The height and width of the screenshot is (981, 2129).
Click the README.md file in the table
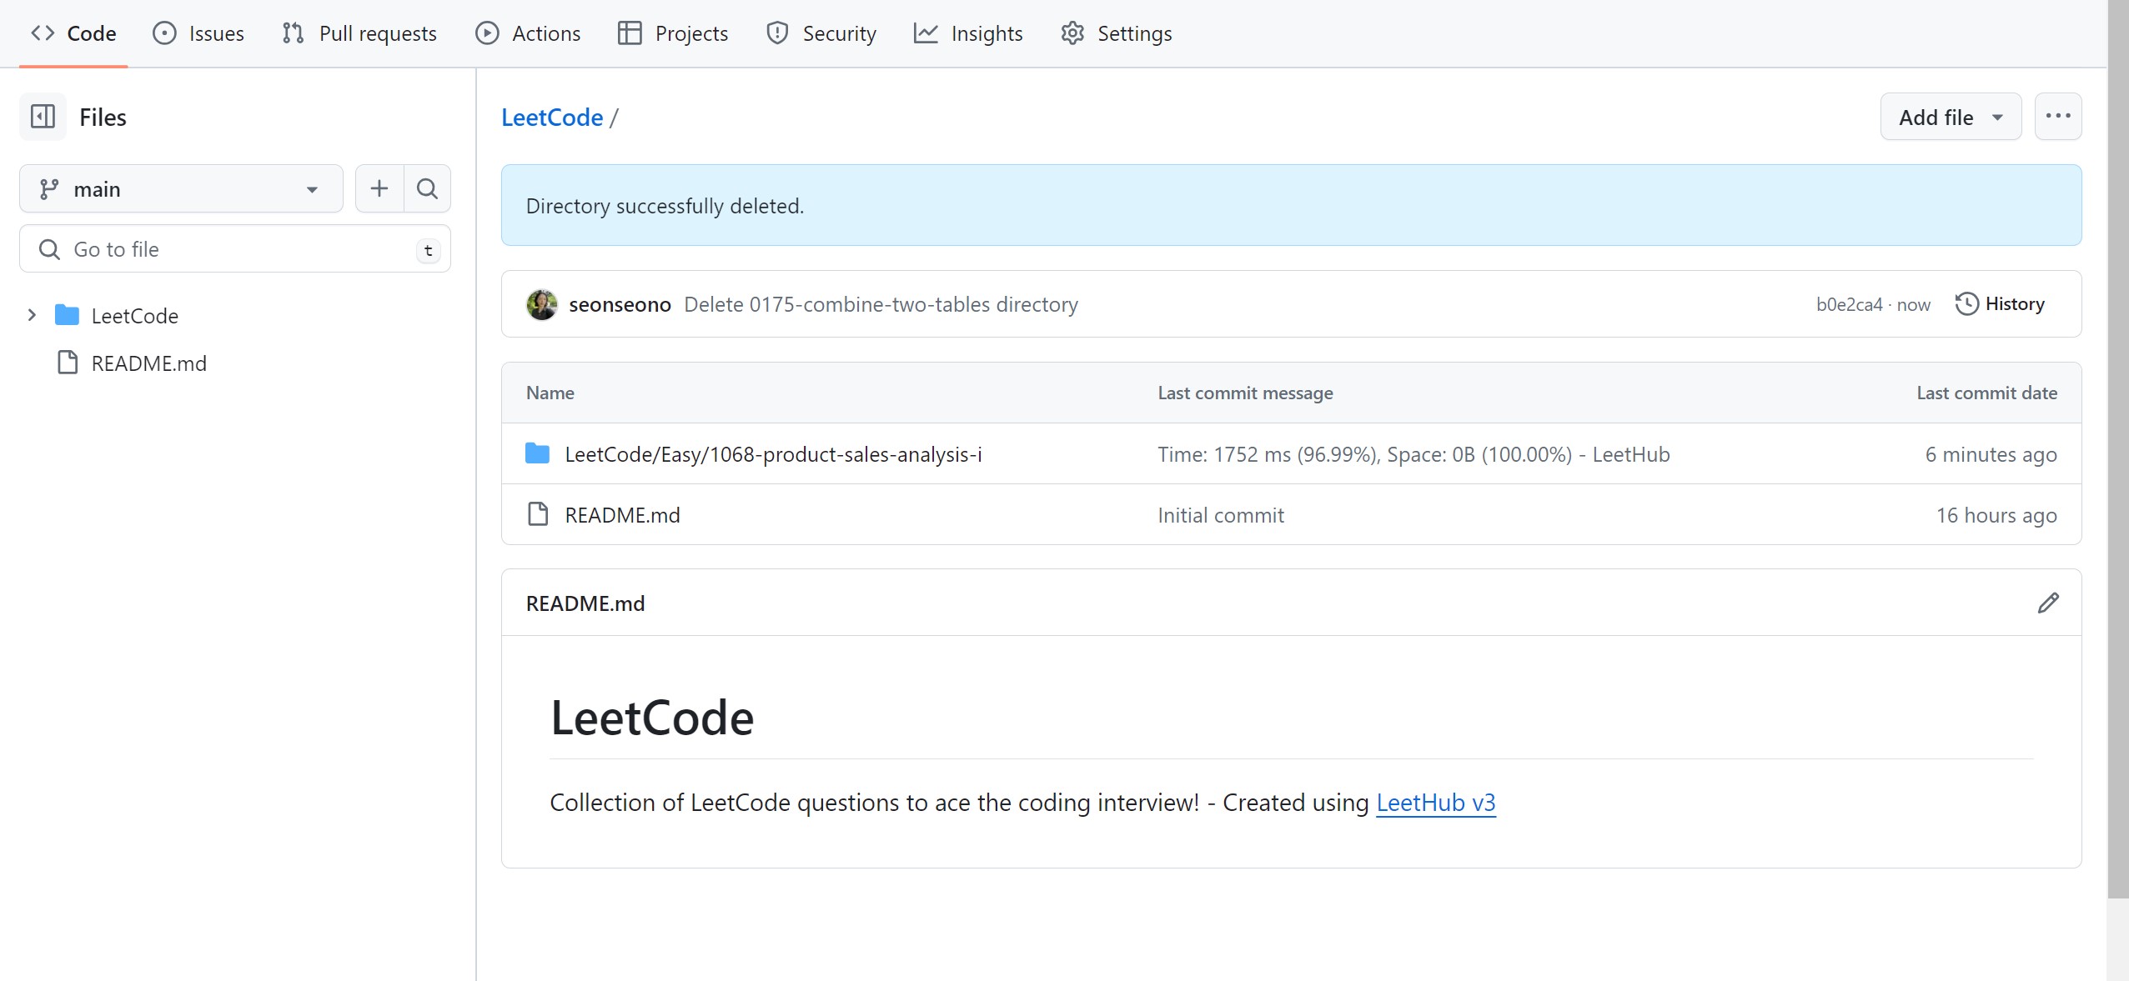click(x=622, y=515)
